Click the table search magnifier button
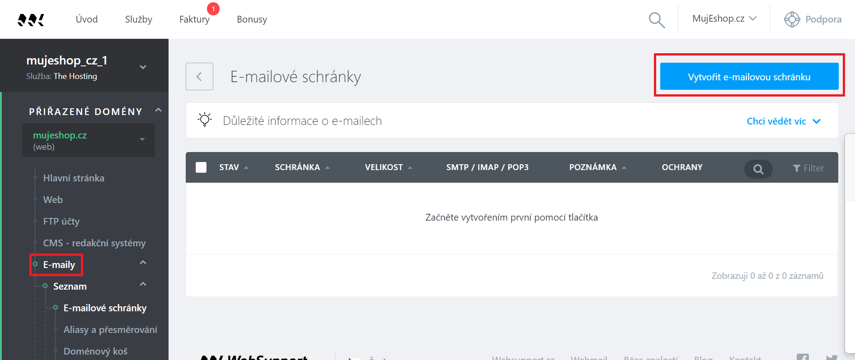855x360 pixels. pos(758,169)
